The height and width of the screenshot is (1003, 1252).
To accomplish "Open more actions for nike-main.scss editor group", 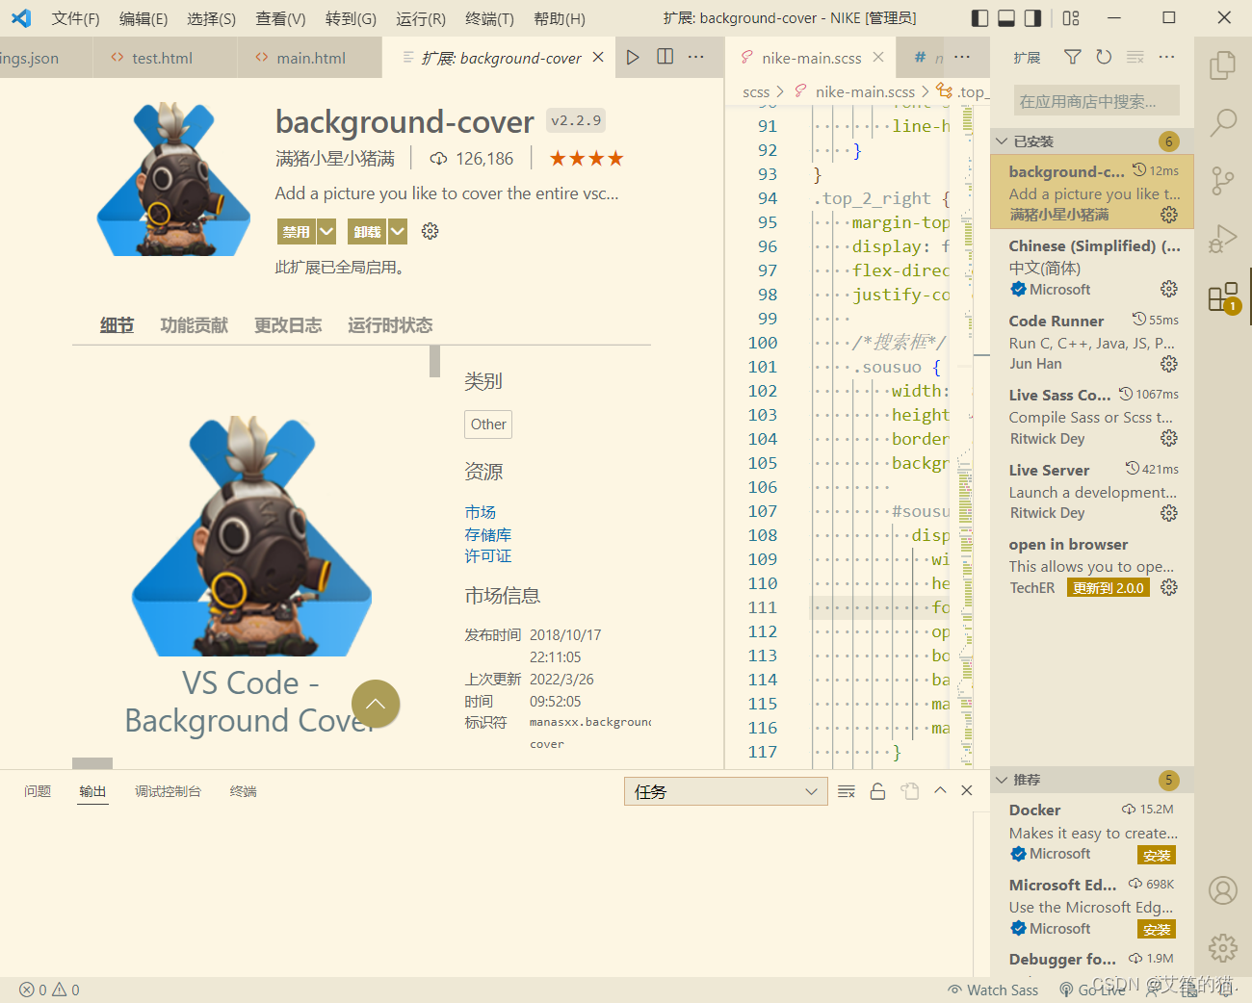I will point(963,58).
